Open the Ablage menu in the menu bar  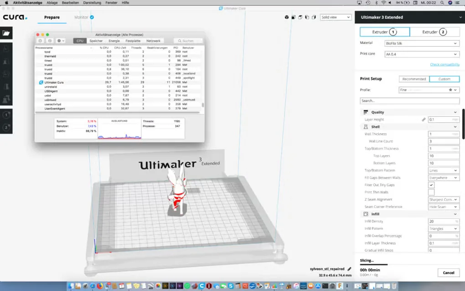pyautogui.click(x=52, y=3)
